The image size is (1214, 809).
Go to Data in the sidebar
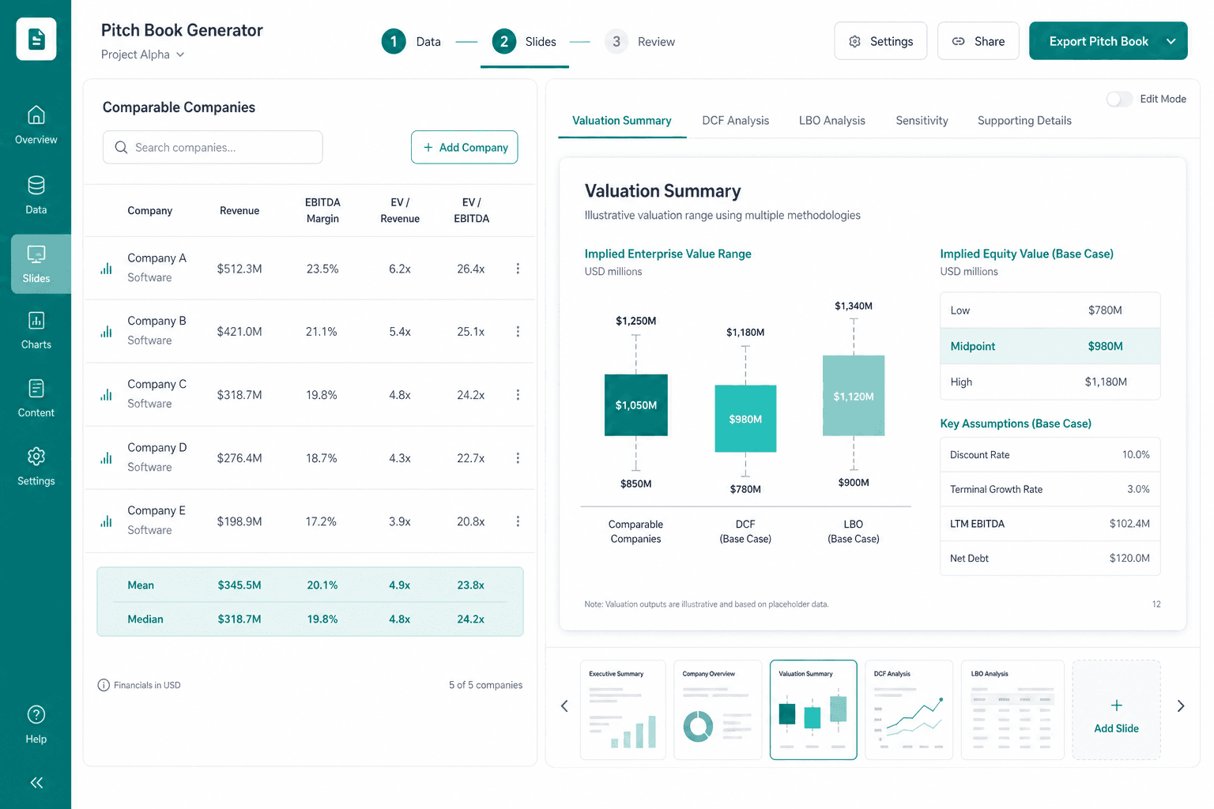tap(36, 195)
